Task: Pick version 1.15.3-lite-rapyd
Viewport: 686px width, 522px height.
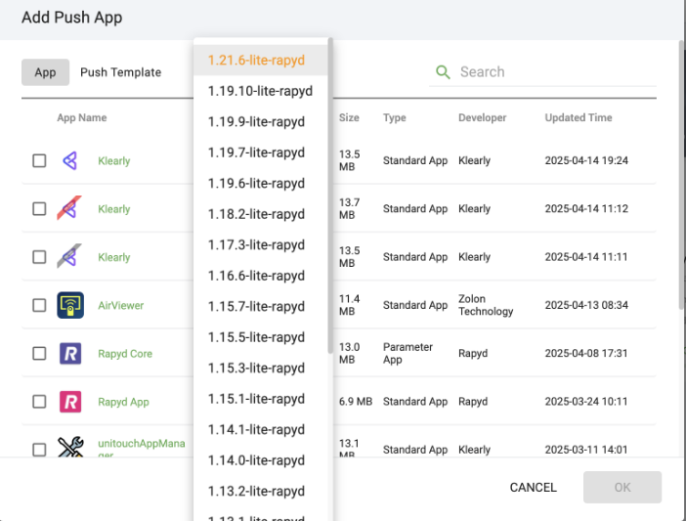Action: 261,369
